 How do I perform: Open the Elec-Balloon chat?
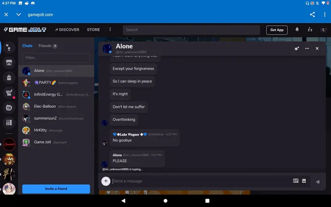click(56, 106)
